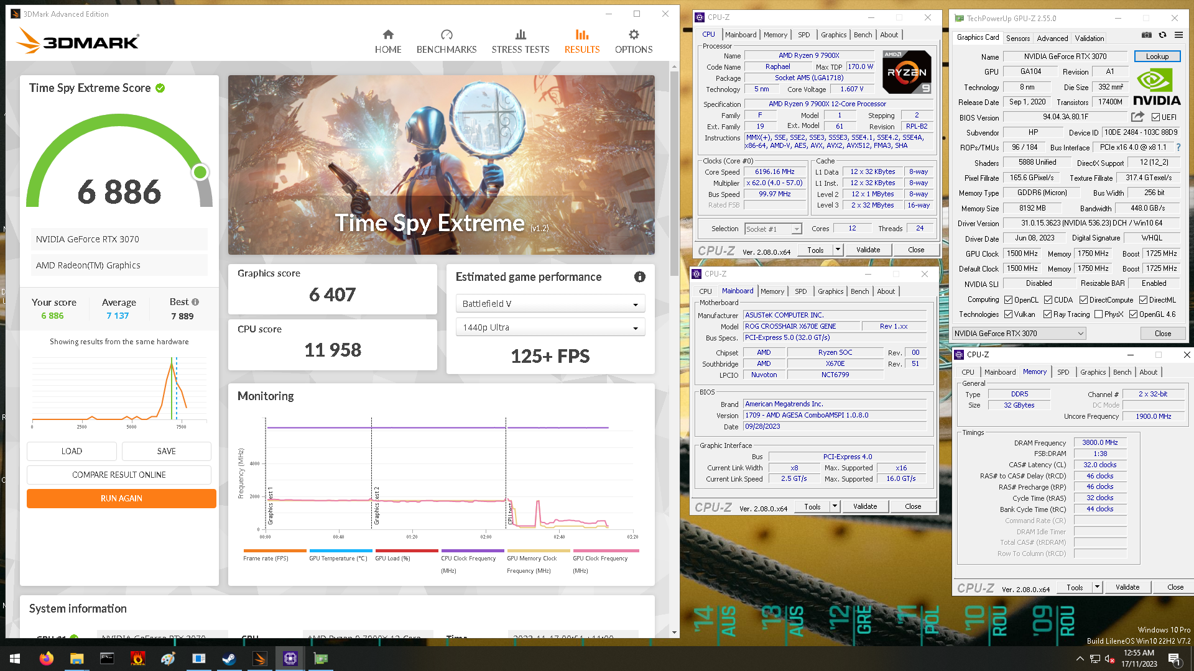Click the 3DMark vertical scrollbar thumb
Viewport: 1194px width, 671px height.
(675, 173)
